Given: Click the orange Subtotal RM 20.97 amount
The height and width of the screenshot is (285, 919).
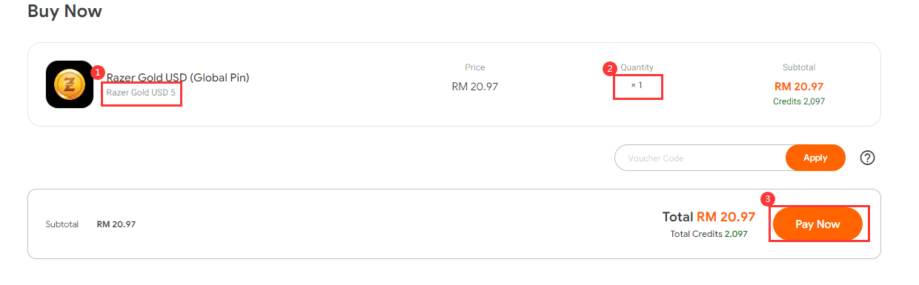Looking at the screenshot, I should click(799, 87).
